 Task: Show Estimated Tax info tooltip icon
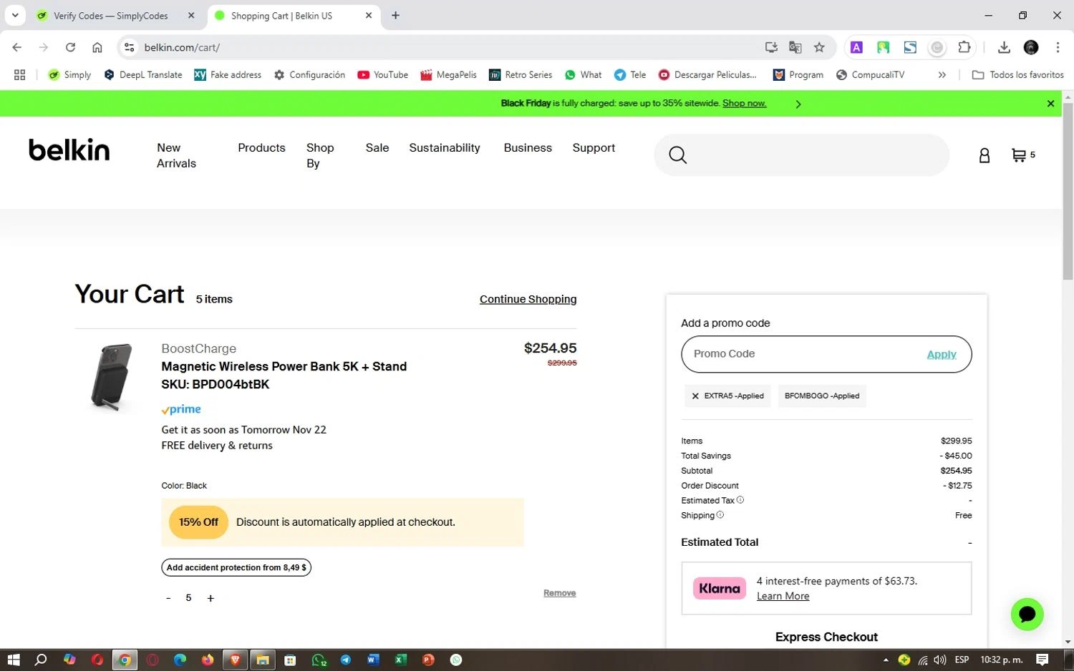point(740,500)
